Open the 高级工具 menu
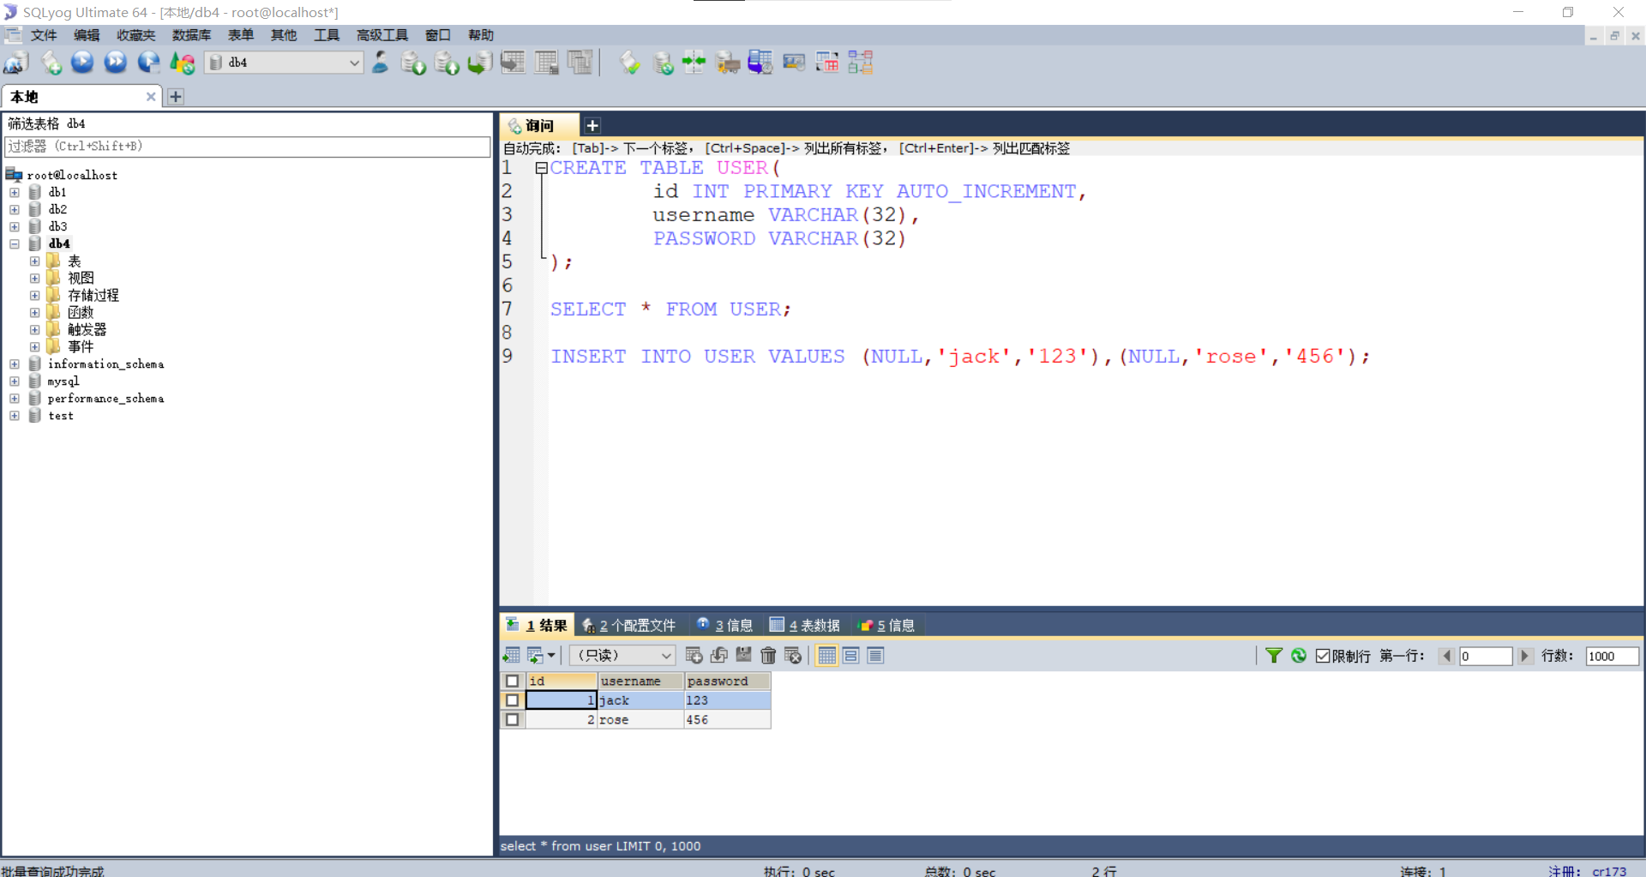1646x877 pixels. point(382,35)
